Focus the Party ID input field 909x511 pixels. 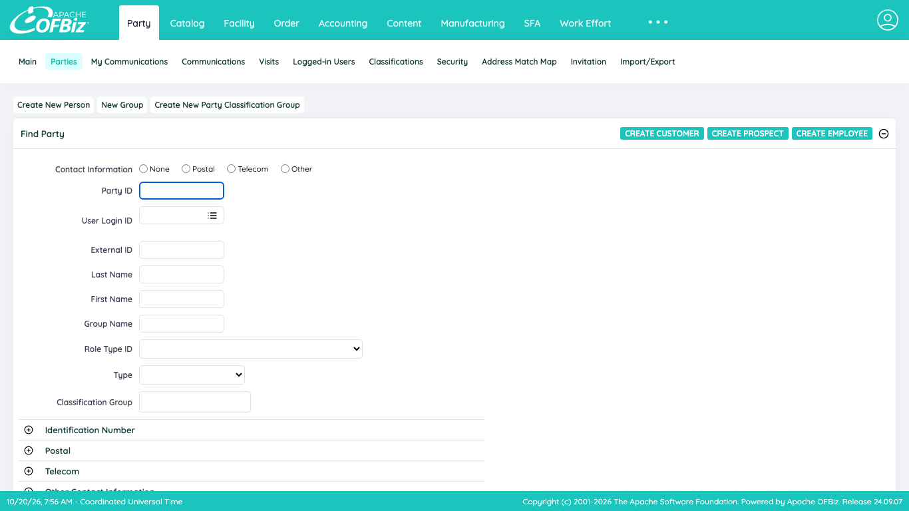pyautogui.click(x=182, y=191)
